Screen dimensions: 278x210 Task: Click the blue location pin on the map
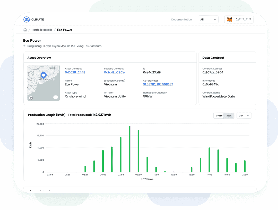[x=44, y=75]
